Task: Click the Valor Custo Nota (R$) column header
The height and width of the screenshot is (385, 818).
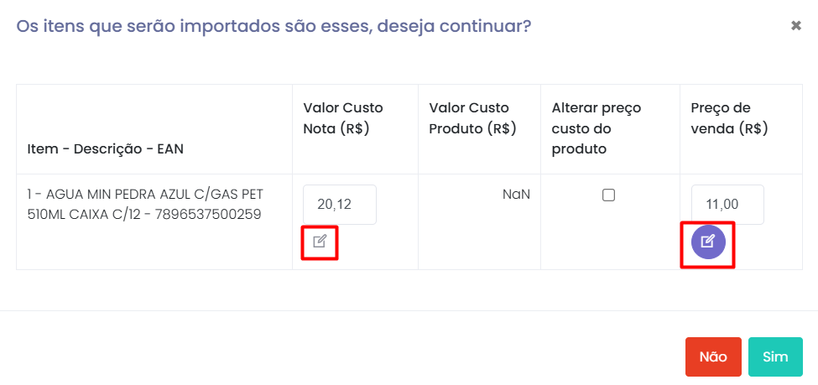Action: pos(342,118)
